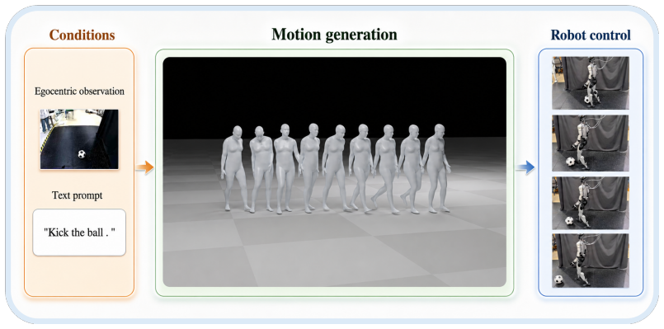
Task: Click the egocentric observation soccer ball image
Action: point(79,139)
